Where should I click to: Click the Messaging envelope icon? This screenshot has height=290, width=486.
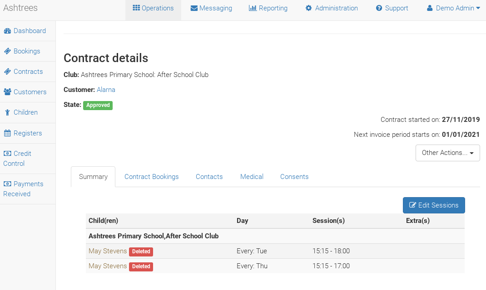pos(194,8)
